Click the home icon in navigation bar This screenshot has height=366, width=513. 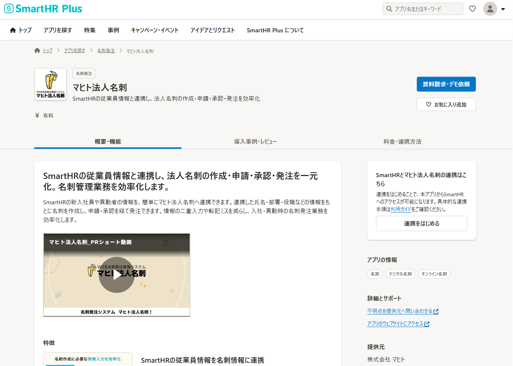(x=13, y=30)
